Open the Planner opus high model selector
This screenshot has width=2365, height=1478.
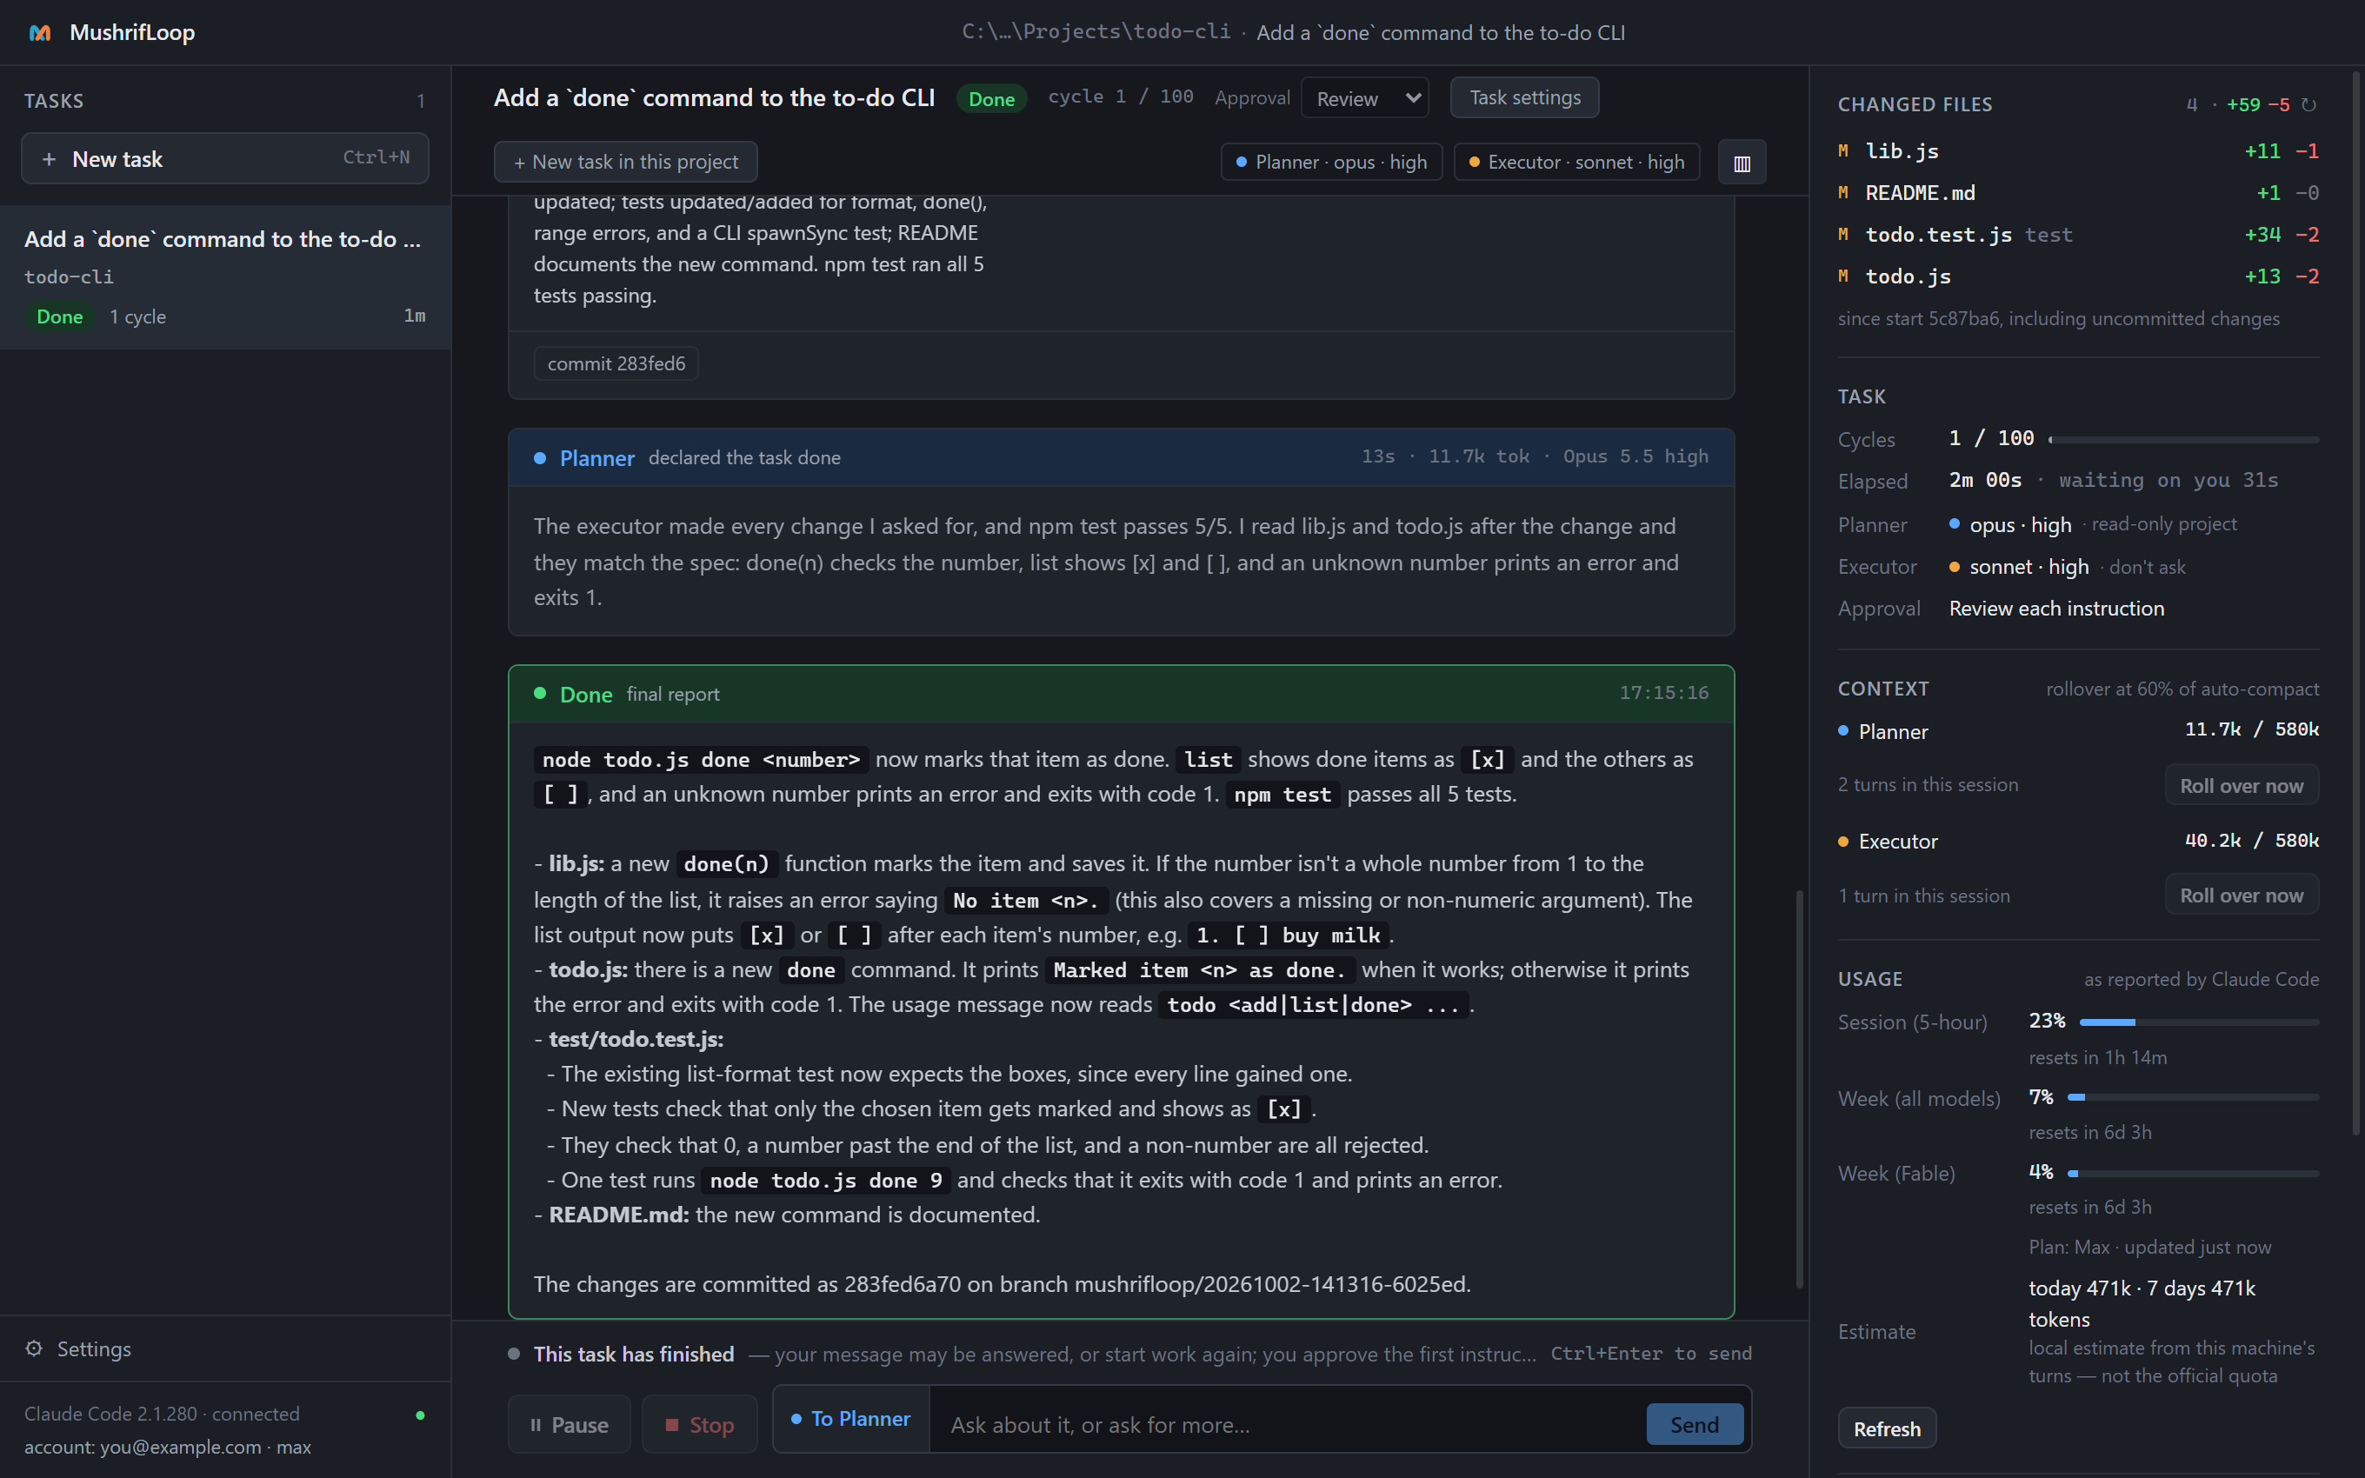point(1331,163)
